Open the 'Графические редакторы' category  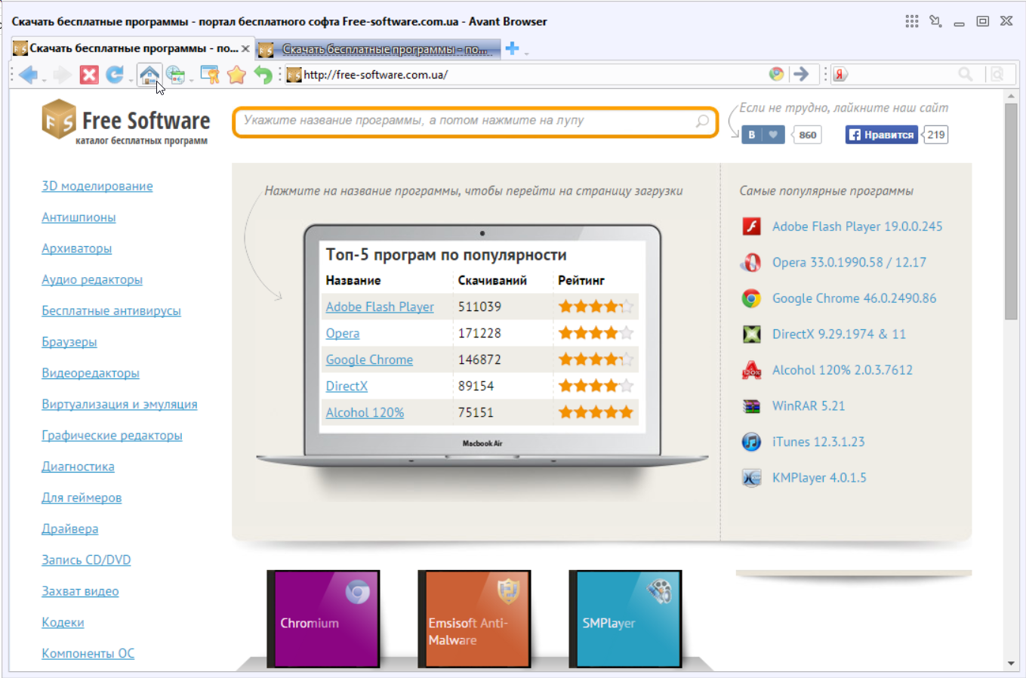click(x=112, y=436)
